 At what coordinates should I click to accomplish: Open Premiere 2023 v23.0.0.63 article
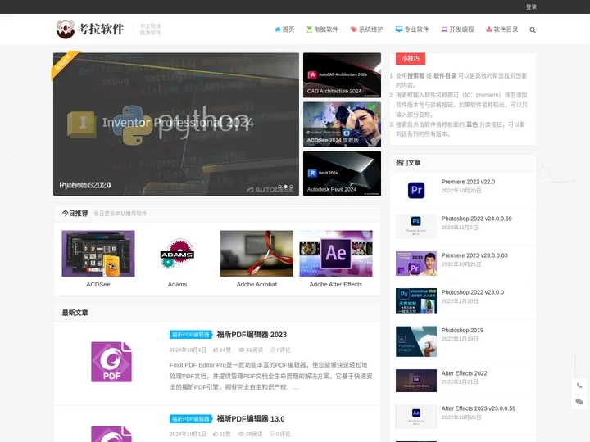474,255
